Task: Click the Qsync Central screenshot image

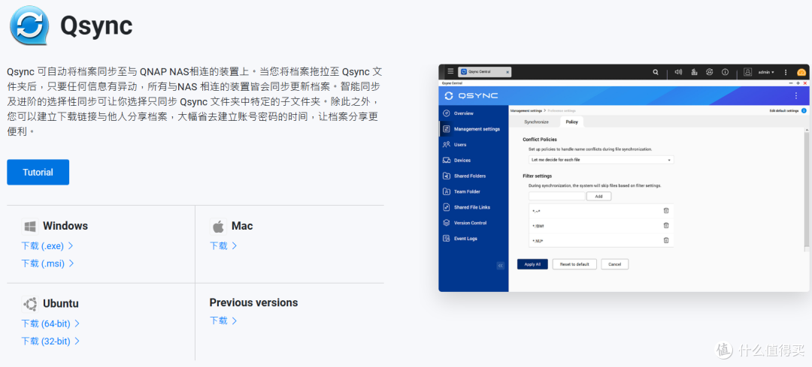Action: tap(625, 178)
